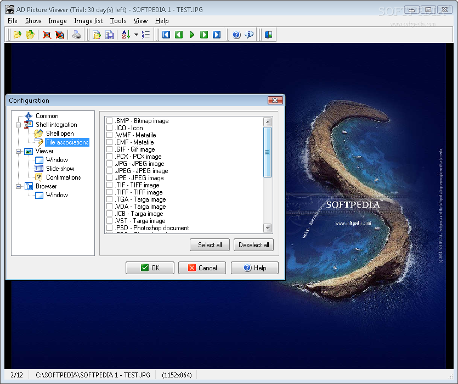Viewport: 458px width, 384px height.
Task: Click the Open file toolbar icon
Action: coord(17,35)
